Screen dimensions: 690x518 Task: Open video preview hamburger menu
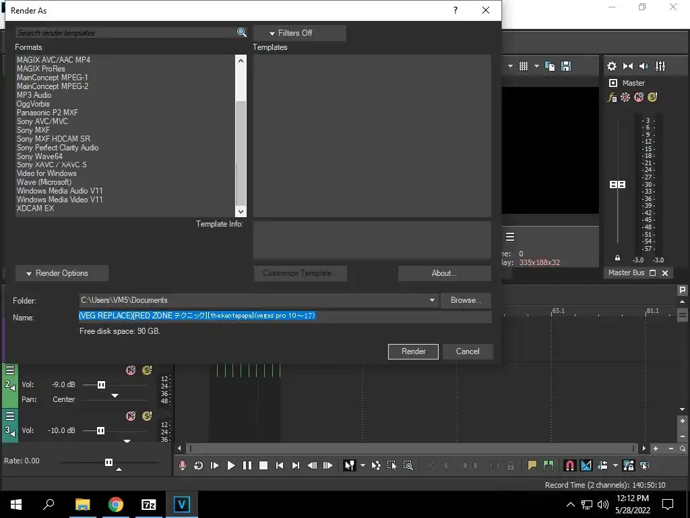coord(510,237)
